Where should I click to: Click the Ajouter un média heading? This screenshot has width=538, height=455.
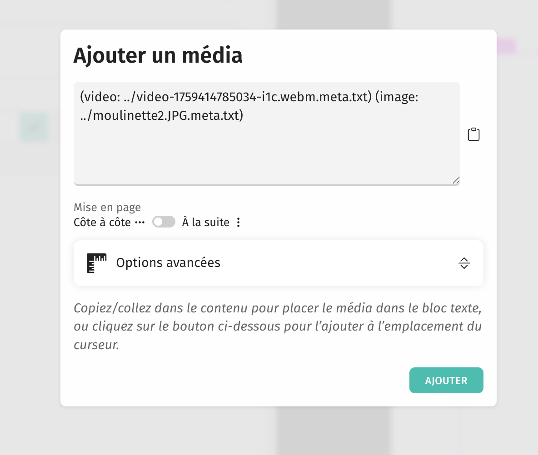pyautogui.click(x=158, y=55)
